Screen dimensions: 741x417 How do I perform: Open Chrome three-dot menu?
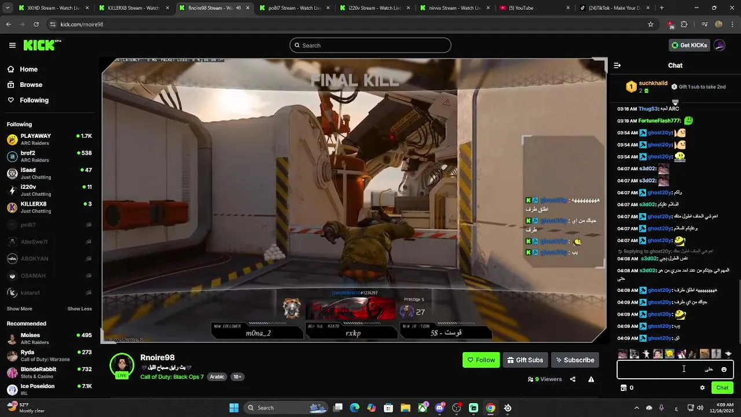[732, 24]
